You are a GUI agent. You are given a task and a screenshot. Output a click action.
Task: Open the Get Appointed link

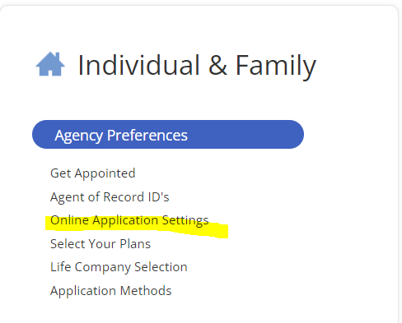pyautogui.click(x=93, y=173)
